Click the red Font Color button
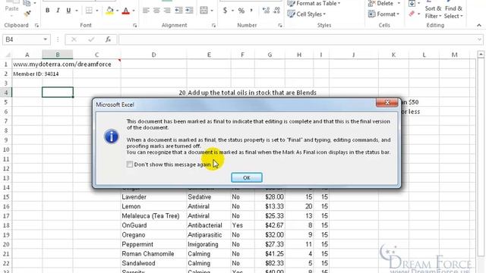Screen dimensions: 486x273 pos(126,11)
